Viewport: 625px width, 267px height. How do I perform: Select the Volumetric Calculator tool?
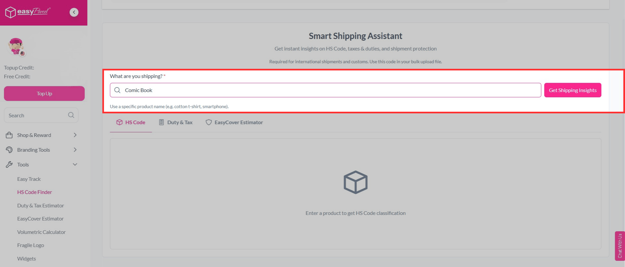[41, 232]
